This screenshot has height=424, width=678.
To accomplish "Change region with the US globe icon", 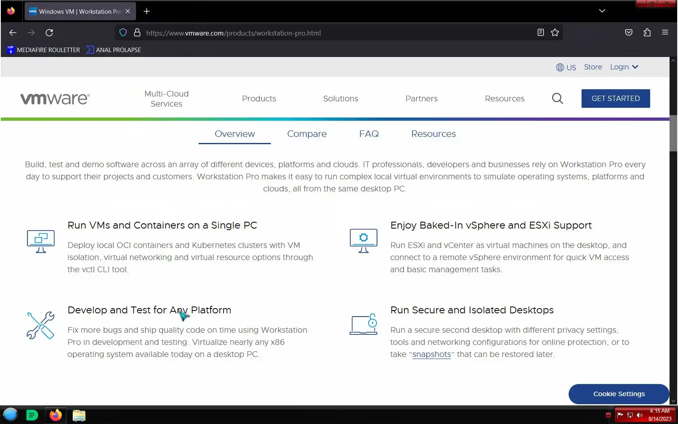I will [566, 67].
